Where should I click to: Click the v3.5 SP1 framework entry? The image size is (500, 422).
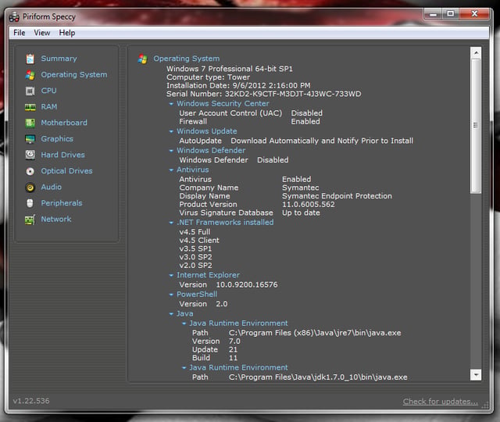point(195,249)
